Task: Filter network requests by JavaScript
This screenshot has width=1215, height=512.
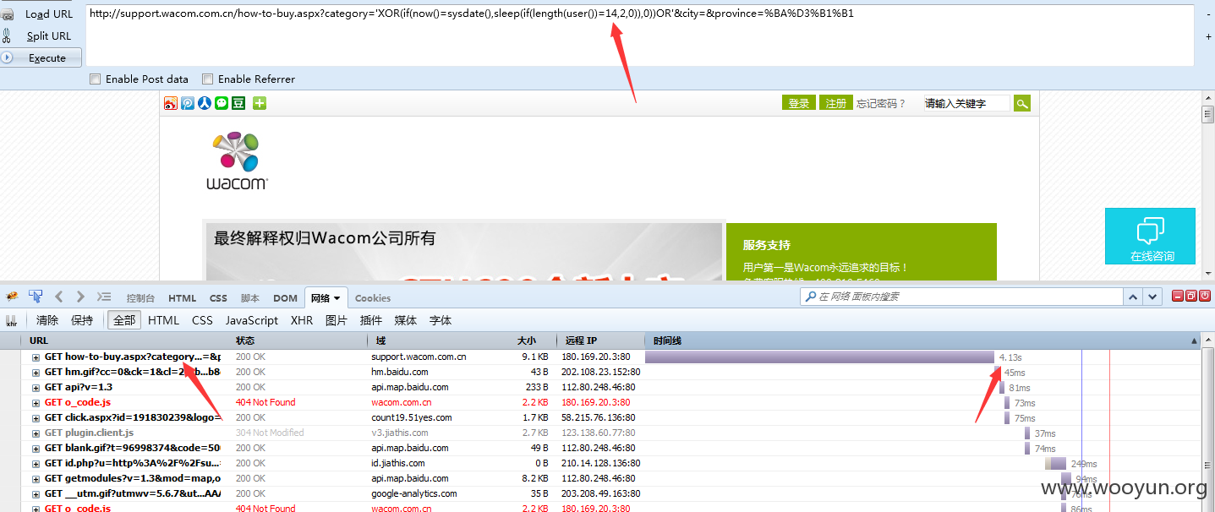Action: [251, 320]
